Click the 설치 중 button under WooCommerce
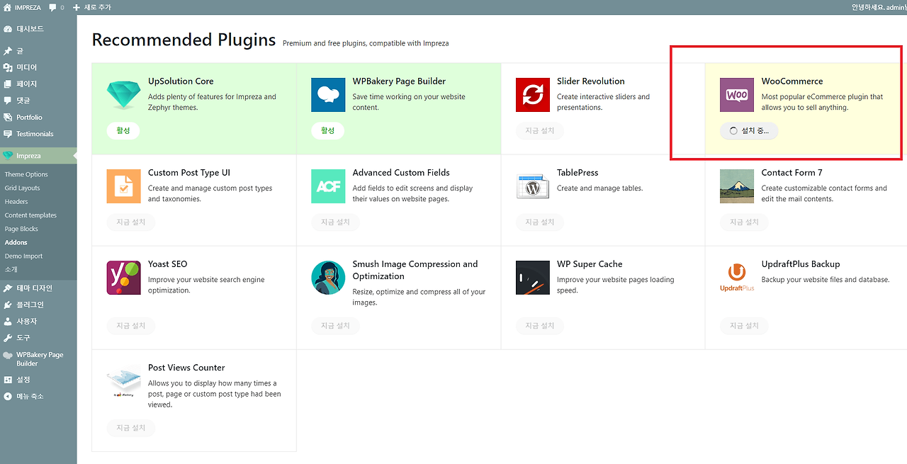 [x=749, y=131]
